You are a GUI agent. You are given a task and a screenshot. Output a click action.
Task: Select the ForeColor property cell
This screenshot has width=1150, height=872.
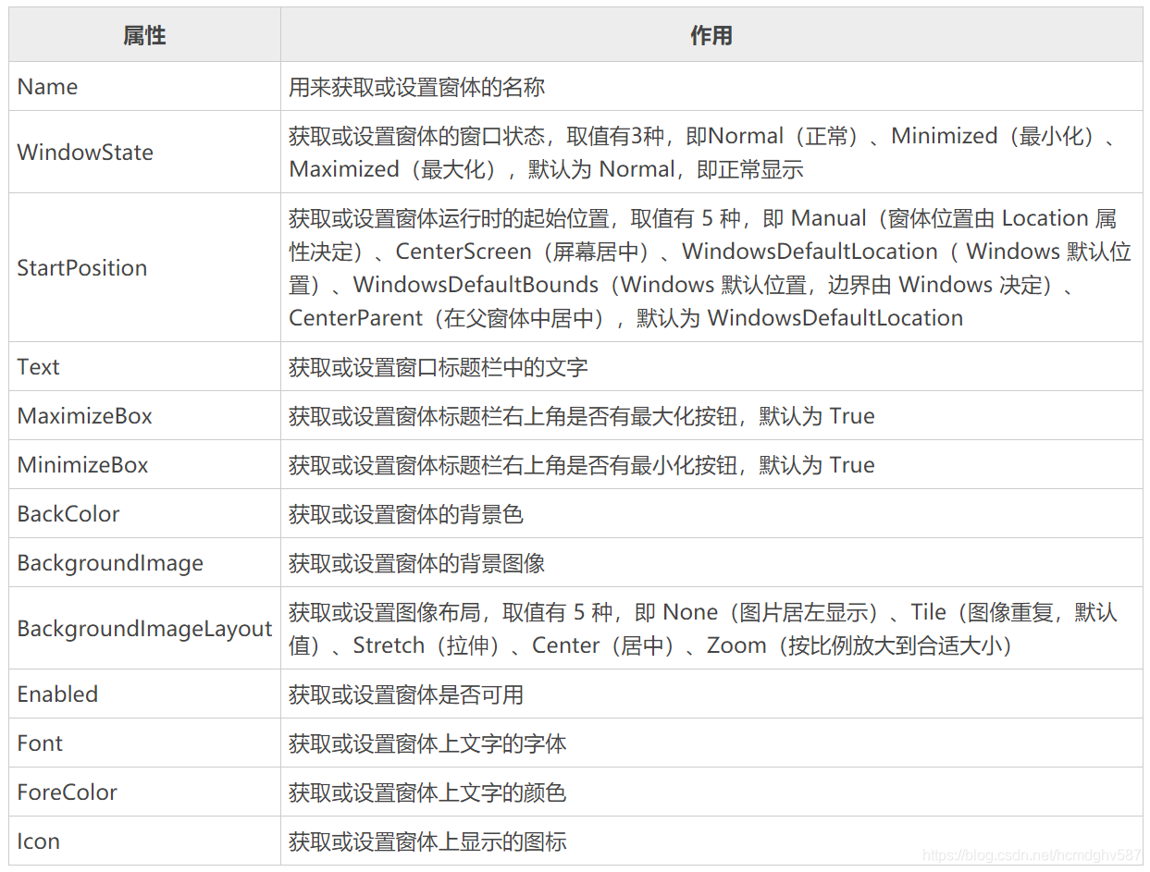pos(144,792)
